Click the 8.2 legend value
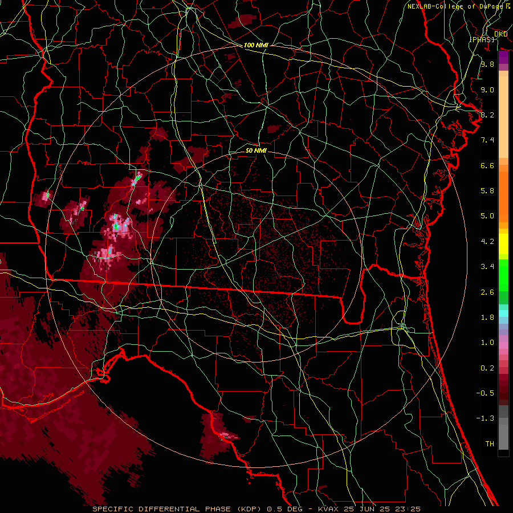 pyautogui.click(x=487, y=115)
